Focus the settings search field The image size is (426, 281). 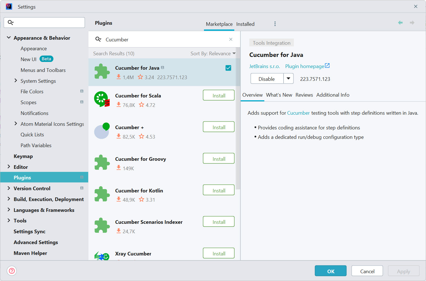[x=44, y=22]
